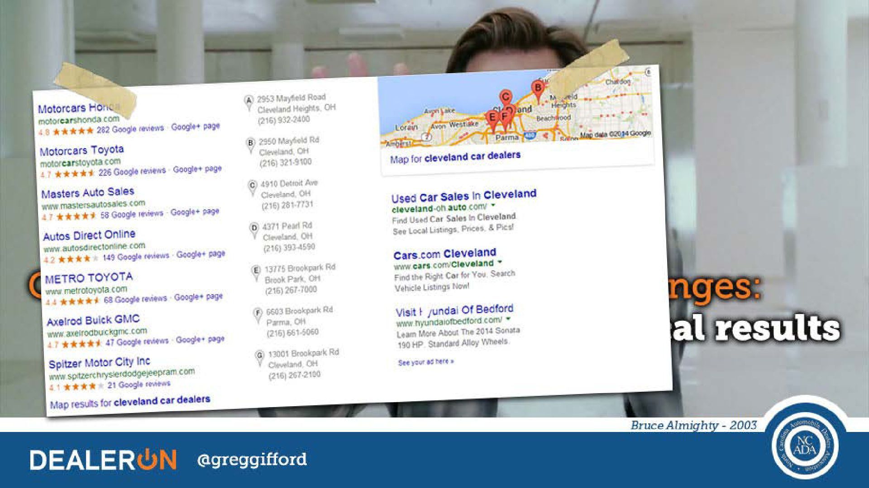Open 68 Google reviews link
This screenshot has width=869, height=488.
tap(135, 299)
